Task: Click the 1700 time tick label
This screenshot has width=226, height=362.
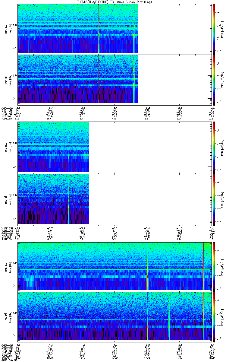Action: [x=114, y=358]
